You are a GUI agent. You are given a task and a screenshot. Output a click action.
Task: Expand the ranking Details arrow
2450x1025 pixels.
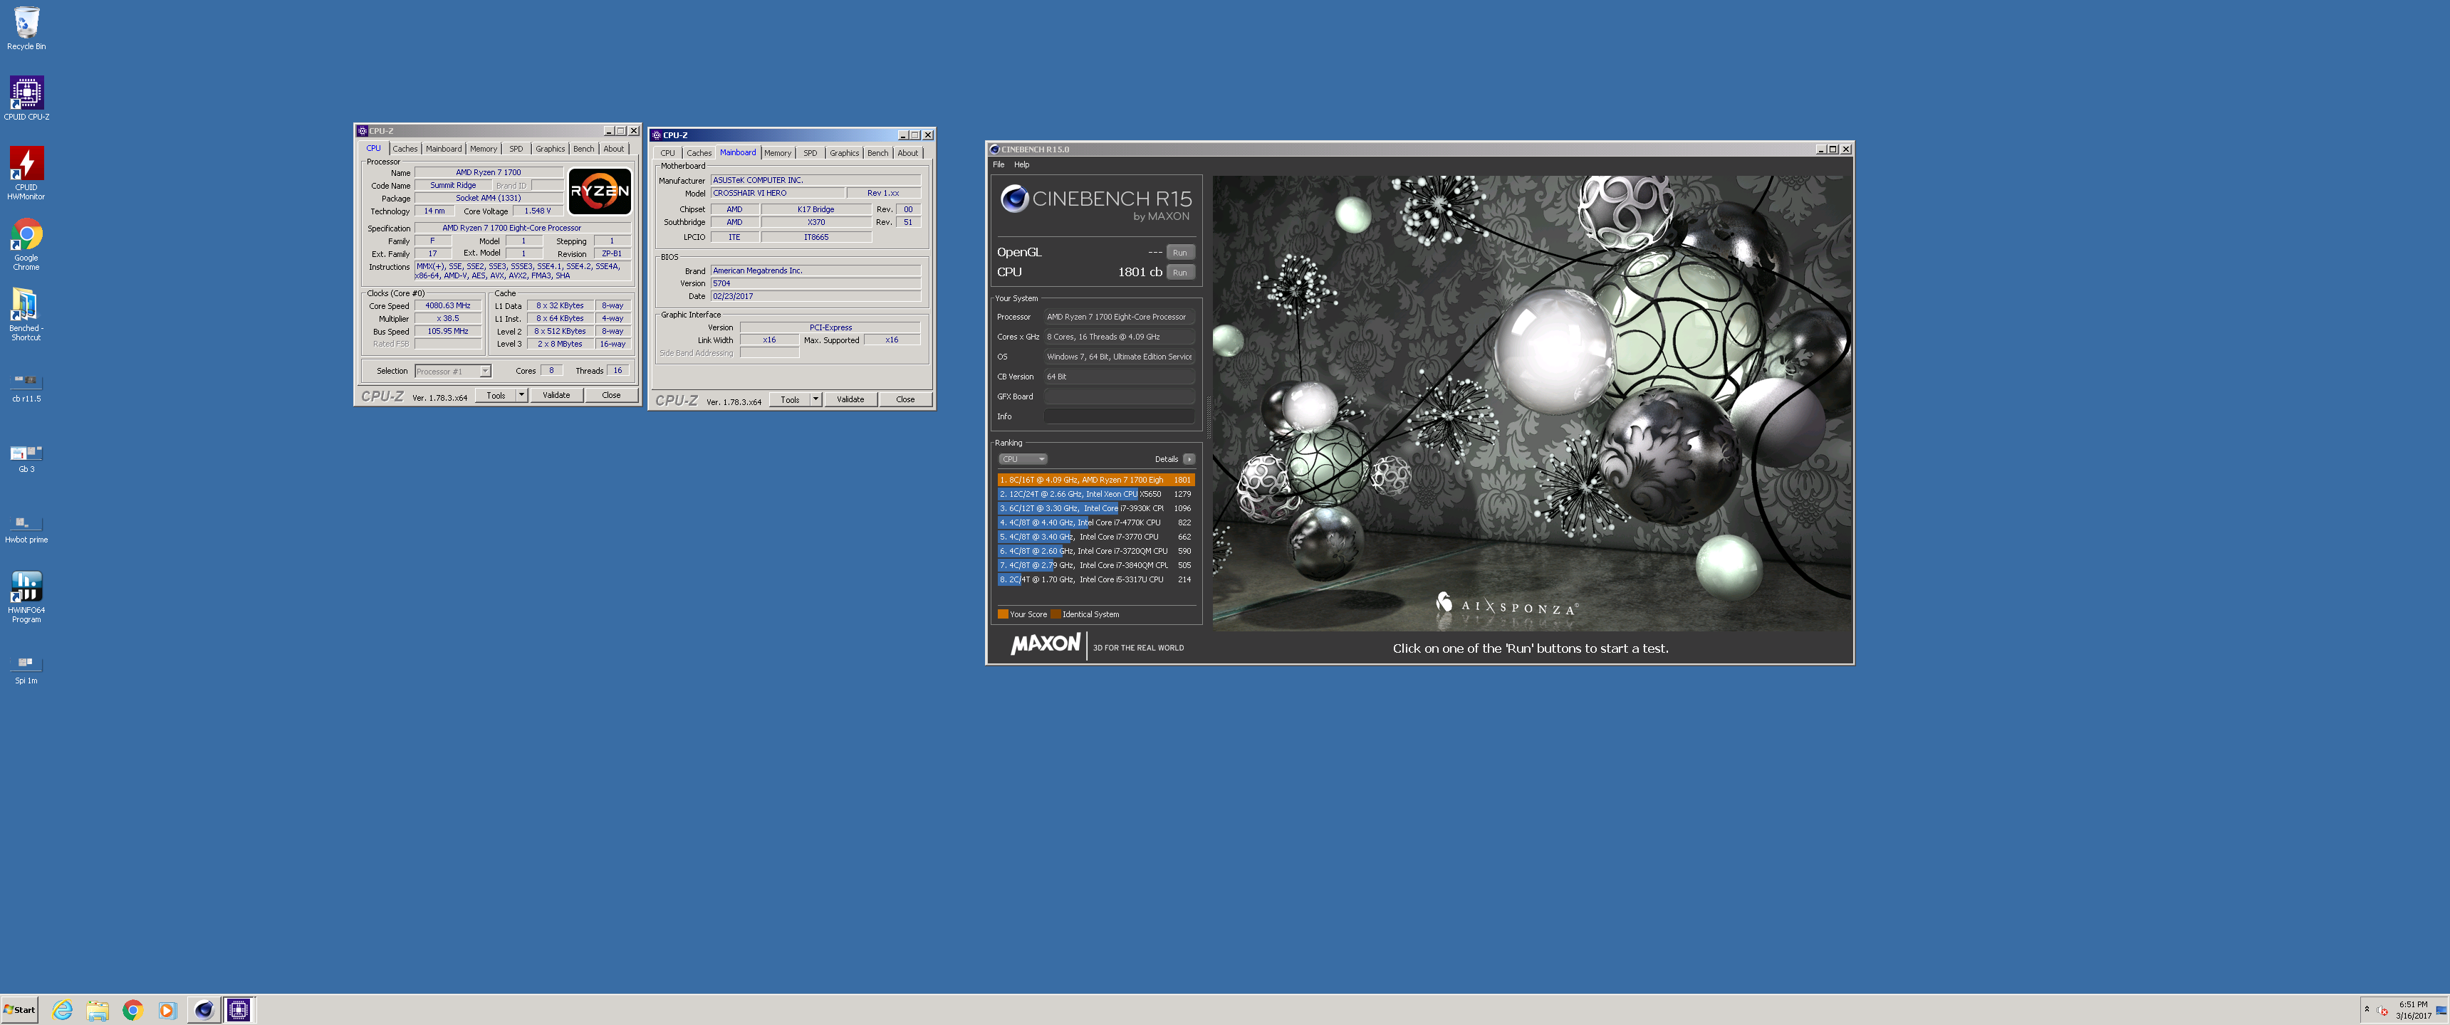pos(1189,459)
